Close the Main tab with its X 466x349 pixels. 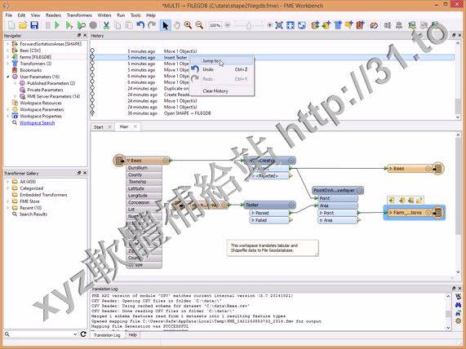[135, 127]
